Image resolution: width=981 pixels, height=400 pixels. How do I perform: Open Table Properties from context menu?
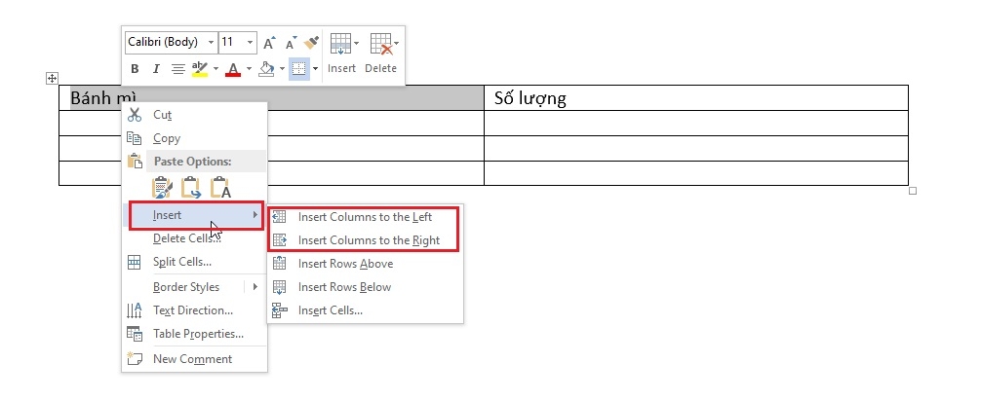point(195,334)
